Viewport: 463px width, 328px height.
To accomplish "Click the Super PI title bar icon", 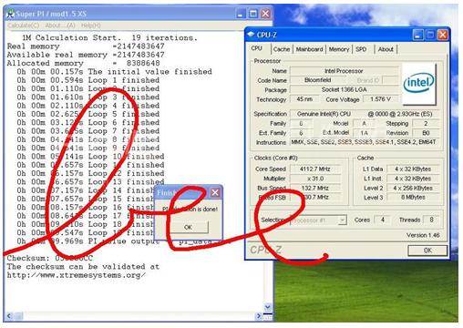I will pyautogui.click(x=11, y=14).
